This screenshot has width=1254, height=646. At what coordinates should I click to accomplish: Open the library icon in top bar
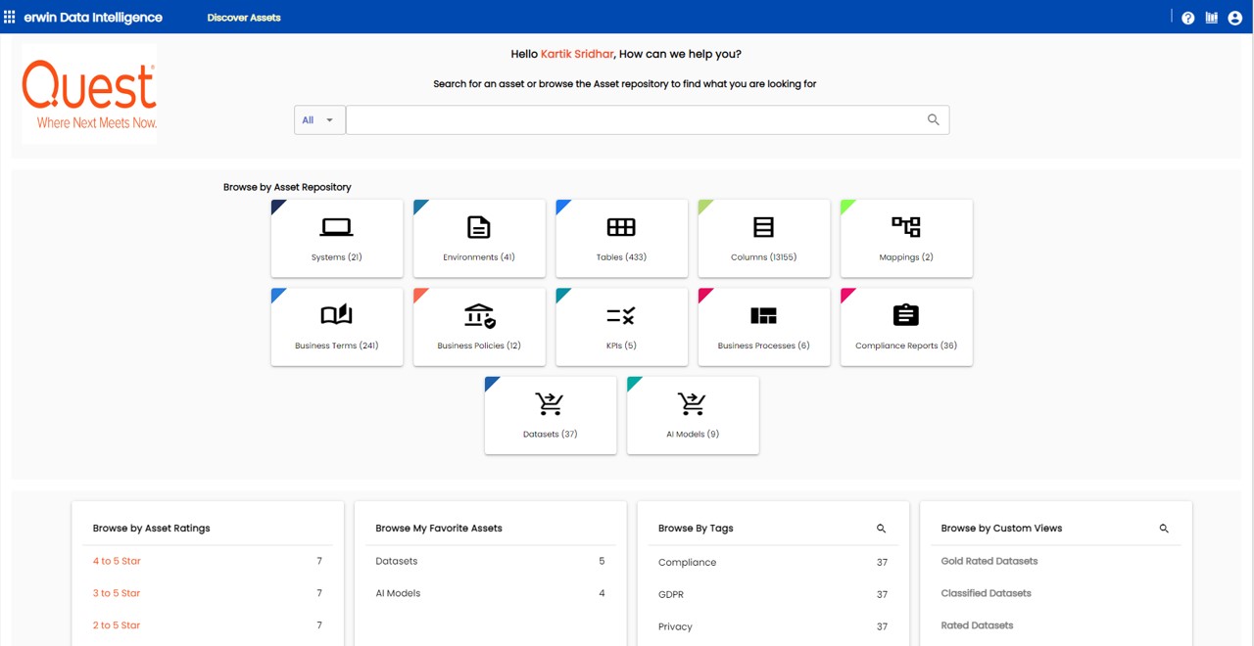point(1212,18)
